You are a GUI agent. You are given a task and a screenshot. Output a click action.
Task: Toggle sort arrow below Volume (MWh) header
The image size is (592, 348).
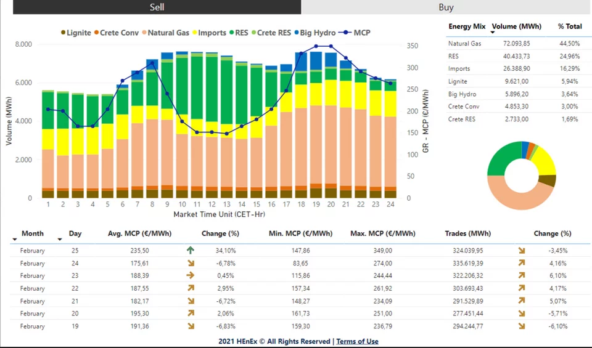coord(492,31)
